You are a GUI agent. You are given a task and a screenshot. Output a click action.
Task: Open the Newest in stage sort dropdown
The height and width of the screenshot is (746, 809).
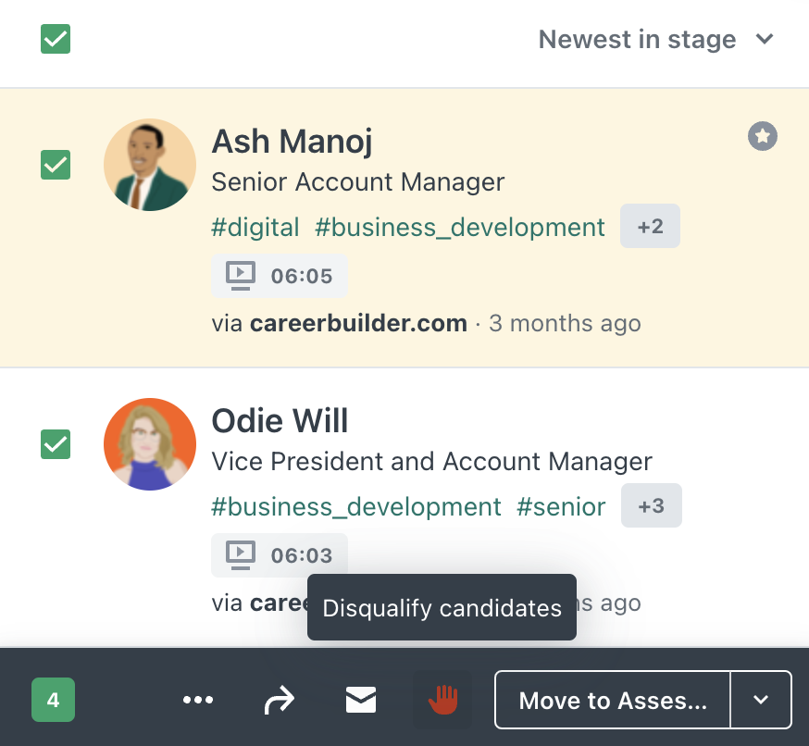tap(655, 39)
